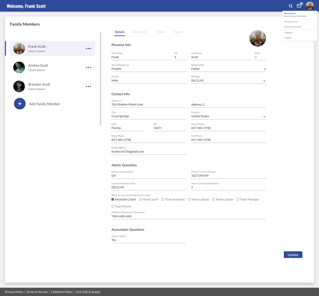Screen dimensions: 319x296
Task: Enable the Team Parent checkbox
Action: point(113,207)
